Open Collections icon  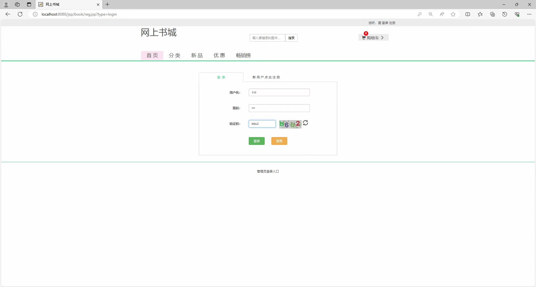492,14
